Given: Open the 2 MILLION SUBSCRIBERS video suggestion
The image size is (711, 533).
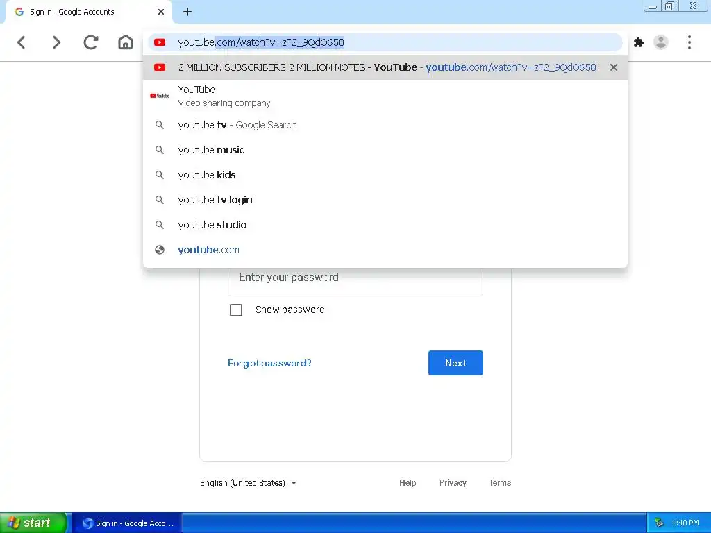Looking at the screenshot, I should coord(385,67).
